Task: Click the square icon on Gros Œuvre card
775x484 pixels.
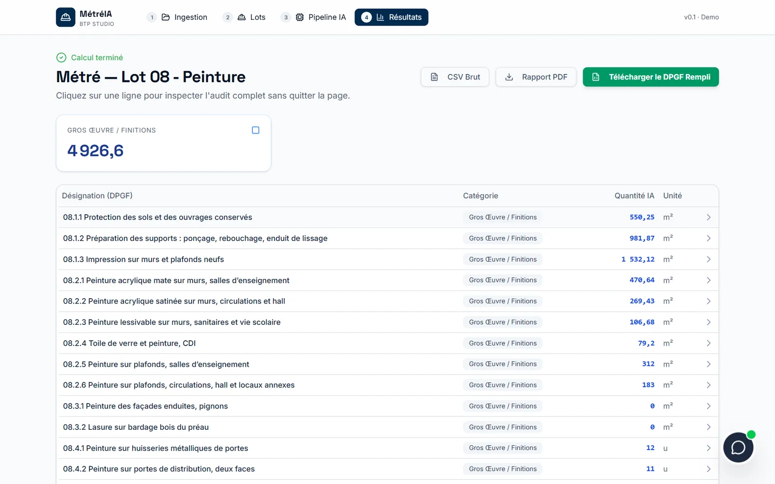Action: click(256, 130)
